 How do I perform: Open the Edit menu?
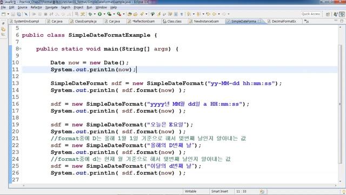[x=12, y=7]
